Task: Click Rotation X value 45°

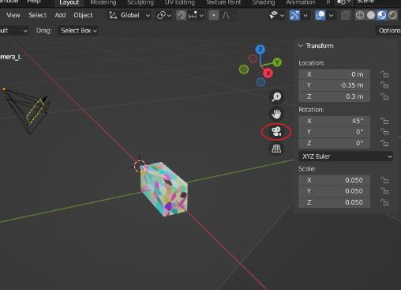Action: pos(334,121)
